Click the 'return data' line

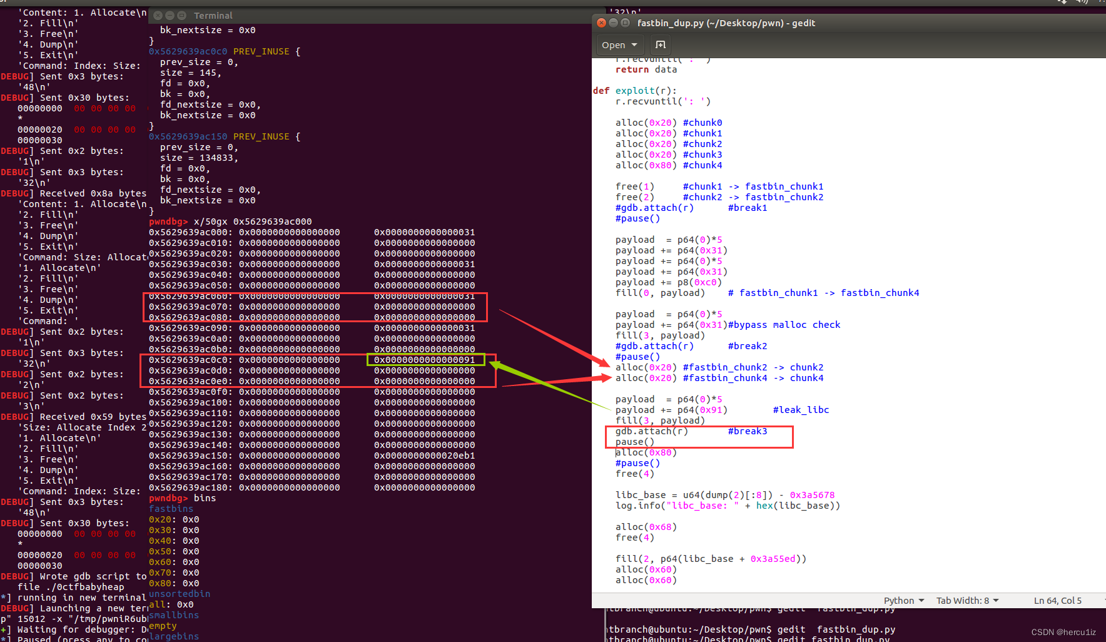coord(646,69)
